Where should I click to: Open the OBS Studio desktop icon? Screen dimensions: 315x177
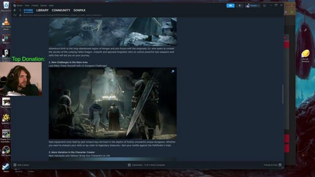point(6,151)
